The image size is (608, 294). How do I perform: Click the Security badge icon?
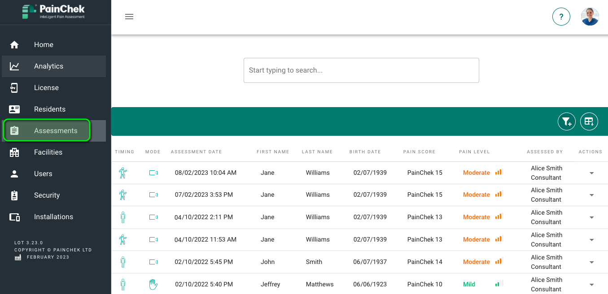(14, 195)
